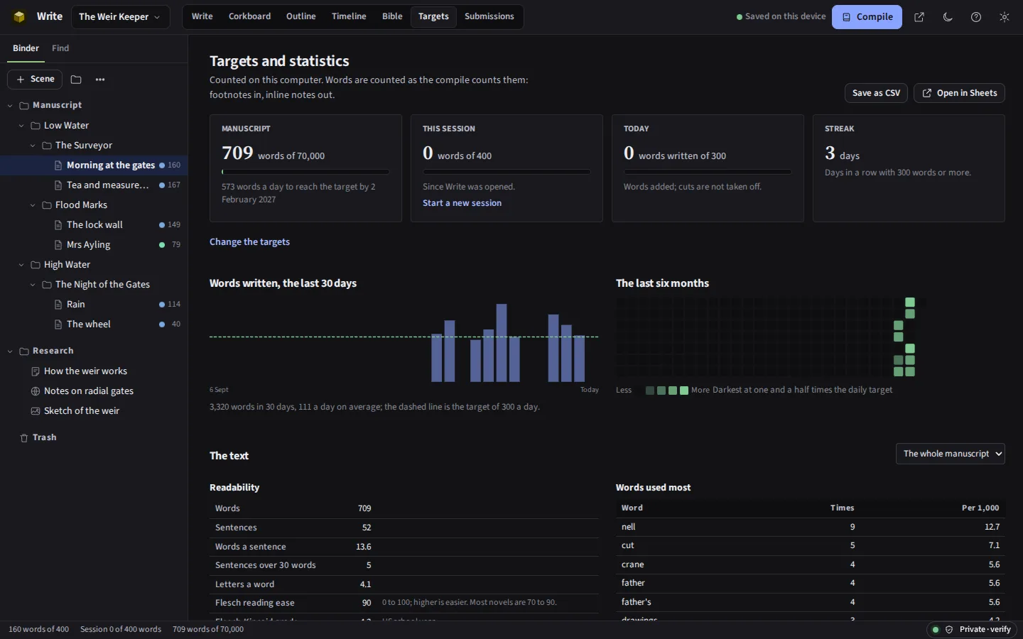Open the help question mark icon

(x=976, y=17)
